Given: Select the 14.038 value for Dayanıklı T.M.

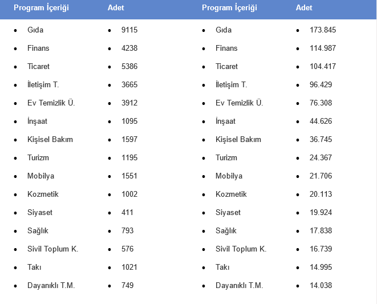Looking at the screenshot, I should (x=321, y=285).
